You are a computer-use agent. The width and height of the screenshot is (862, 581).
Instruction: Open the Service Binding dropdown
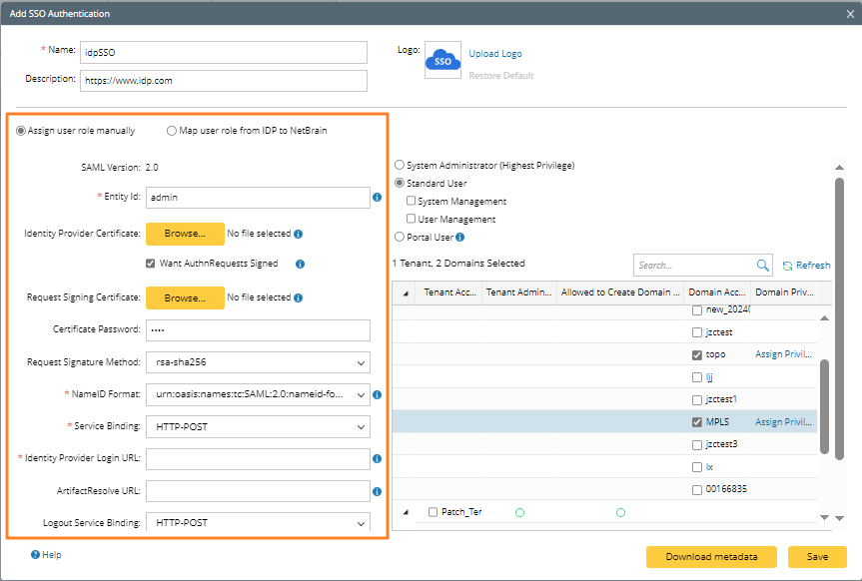click(258, 426)
